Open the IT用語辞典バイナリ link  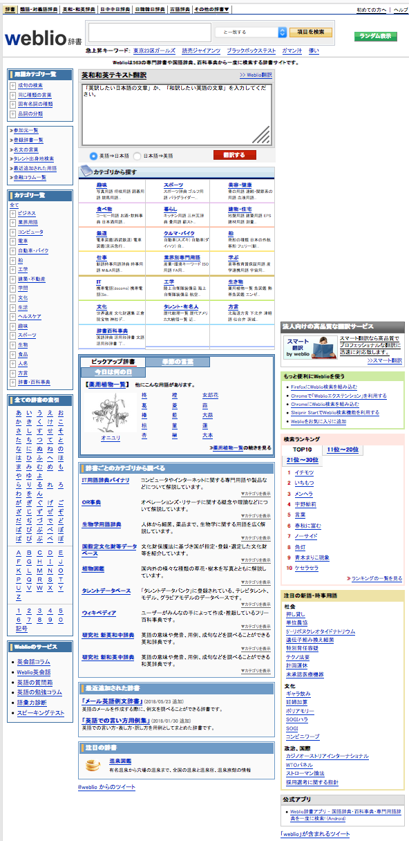(106, 479)
